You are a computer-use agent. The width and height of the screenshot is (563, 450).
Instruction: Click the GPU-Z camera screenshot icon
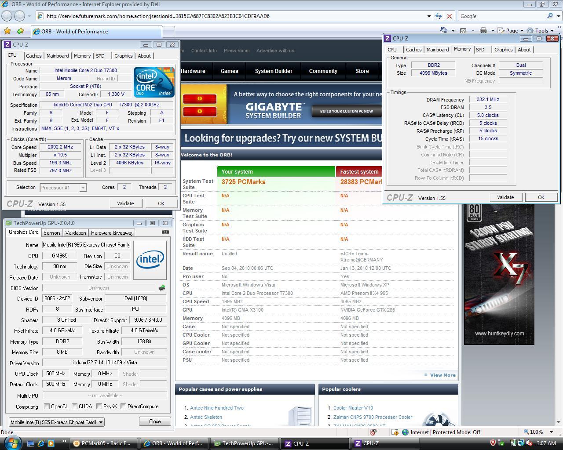[165, 232]
